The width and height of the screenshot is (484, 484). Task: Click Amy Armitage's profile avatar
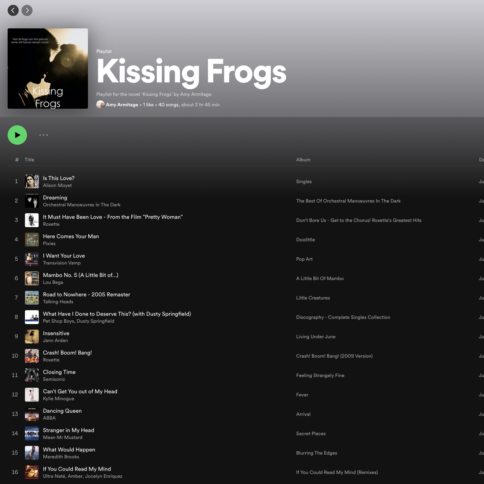click(x=100, y=105)
